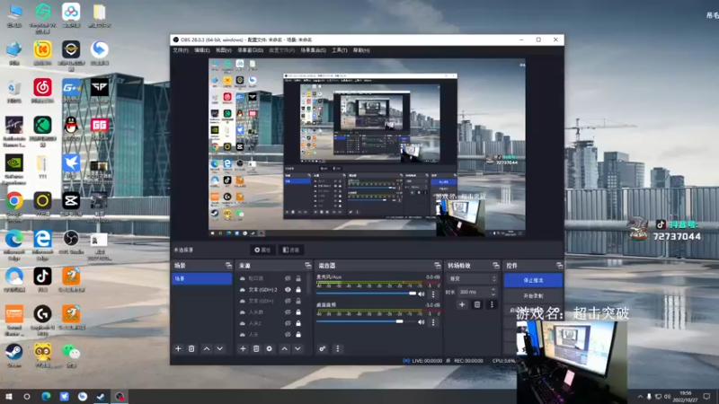The width and height of the screenshot is (719, 404).
Task: Show the 文本 (GDI+) source
Action: pyautogui.click(x=288, y=301)
